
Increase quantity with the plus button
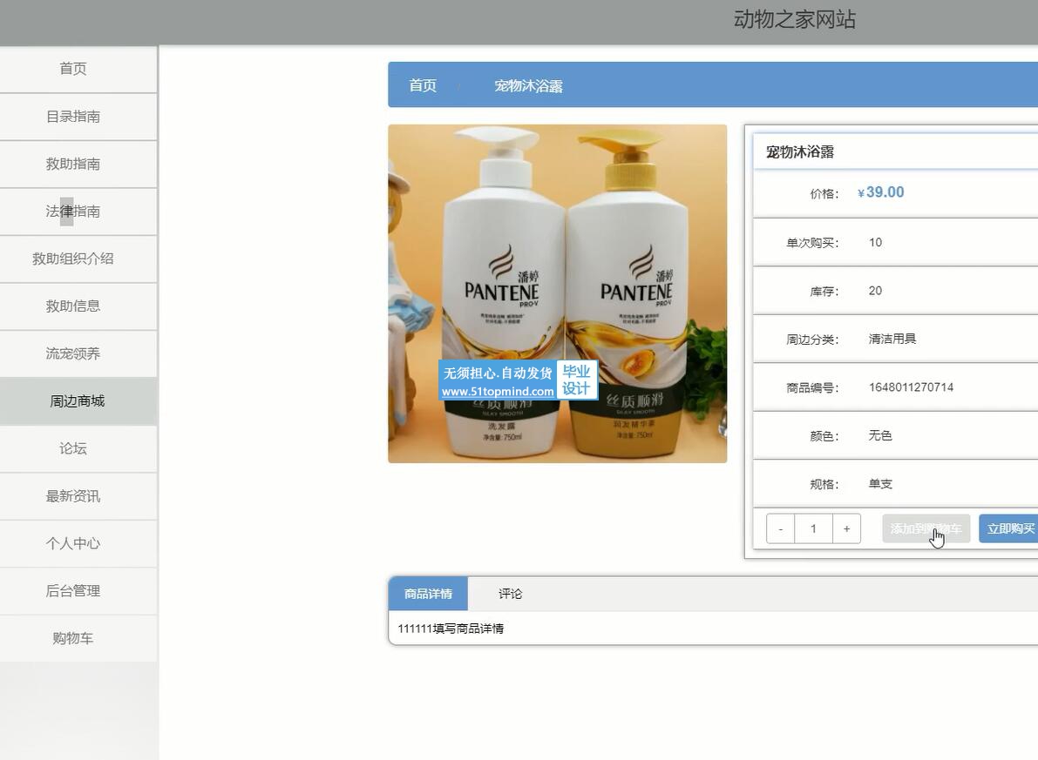click(846, 528)
